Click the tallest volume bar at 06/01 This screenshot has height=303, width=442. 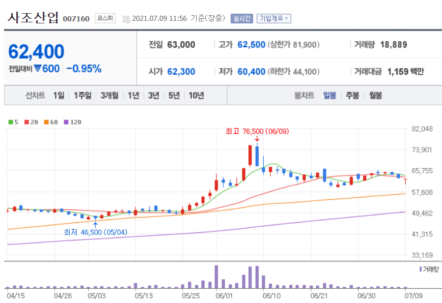(x=216, y=277)
